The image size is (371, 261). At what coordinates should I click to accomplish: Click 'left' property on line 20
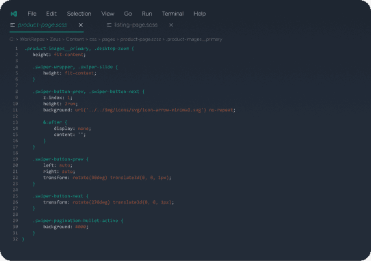[x=49, y=165]
